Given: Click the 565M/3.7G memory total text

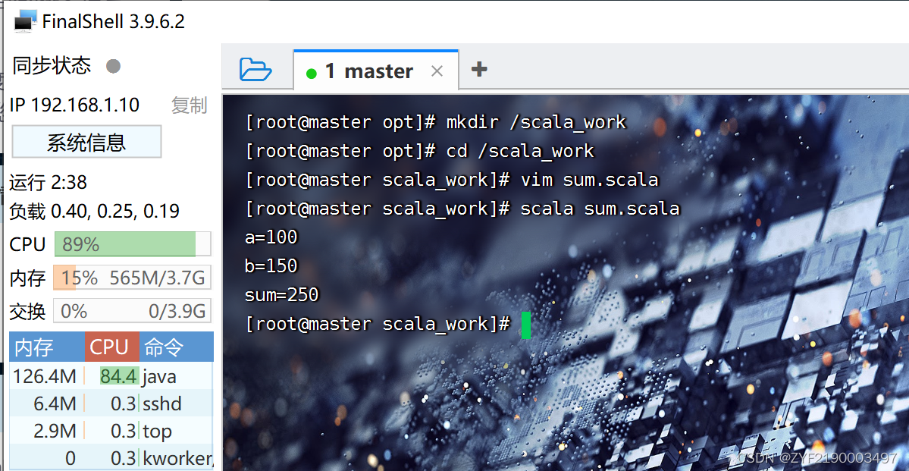Looking at the screenshot, I should [x=157, y=278].
